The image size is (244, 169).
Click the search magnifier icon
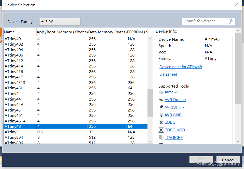(231, 21)
